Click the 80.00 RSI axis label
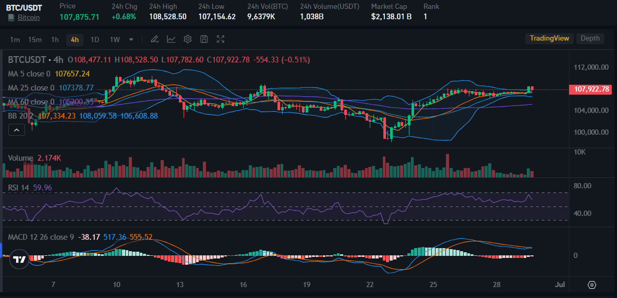 tap(583, 185)
